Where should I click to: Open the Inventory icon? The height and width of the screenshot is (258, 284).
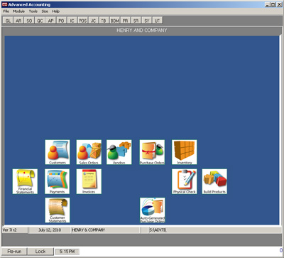(185, 152)
